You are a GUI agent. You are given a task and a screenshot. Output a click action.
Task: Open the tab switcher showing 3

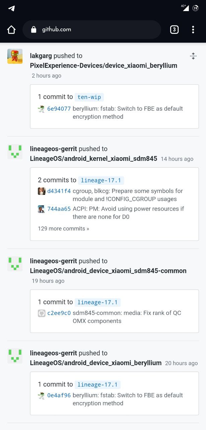coord(174,30)
